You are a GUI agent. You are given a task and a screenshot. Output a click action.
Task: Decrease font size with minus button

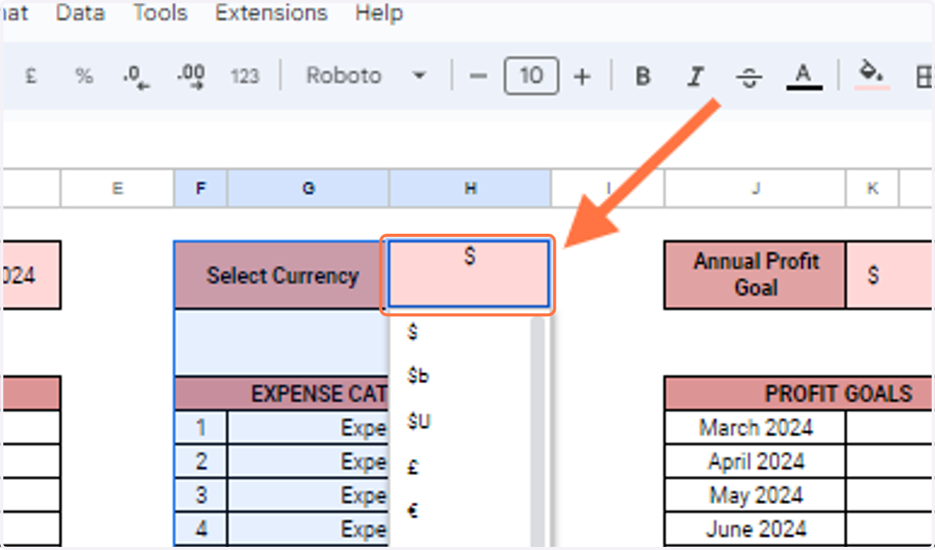[x=478, y=76]
